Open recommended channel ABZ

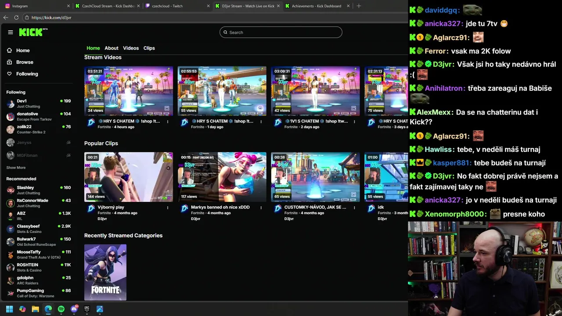(x=39, y=216)
